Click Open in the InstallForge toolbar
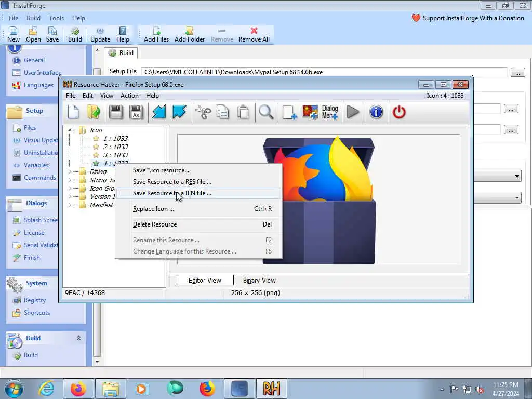 pyautogui.click(x=33, y=35)
